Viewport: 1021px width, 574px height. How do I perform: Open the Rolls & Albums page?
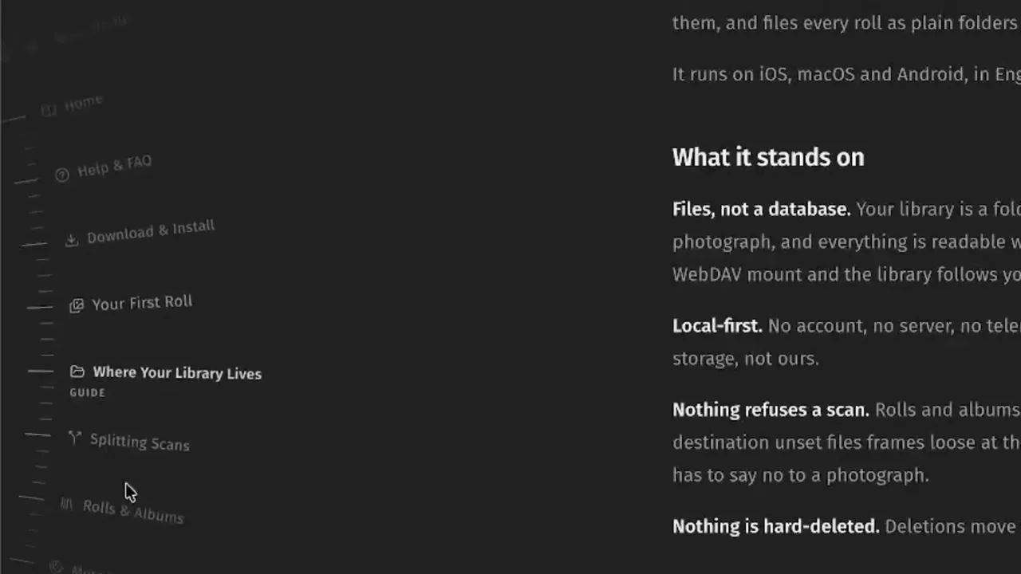coord(133,511)
